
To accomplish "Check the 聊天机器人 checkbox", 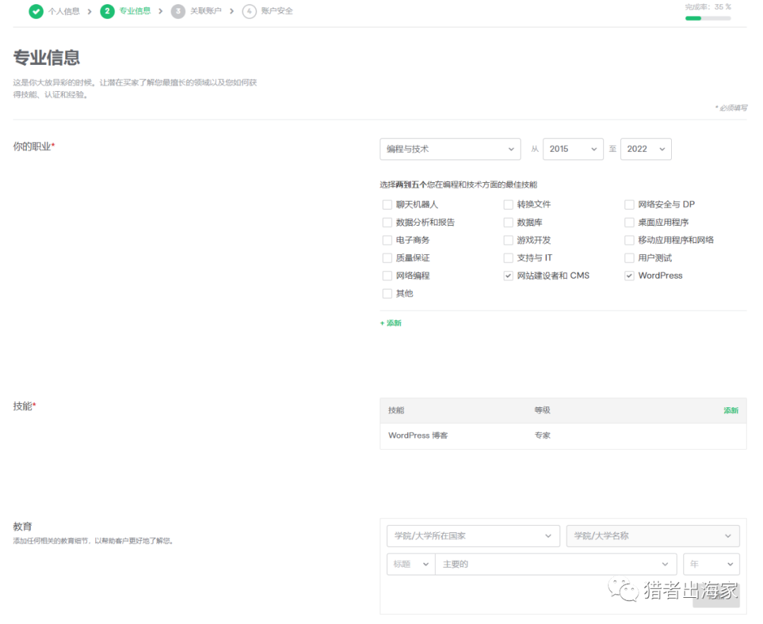I will coord(387,205).
